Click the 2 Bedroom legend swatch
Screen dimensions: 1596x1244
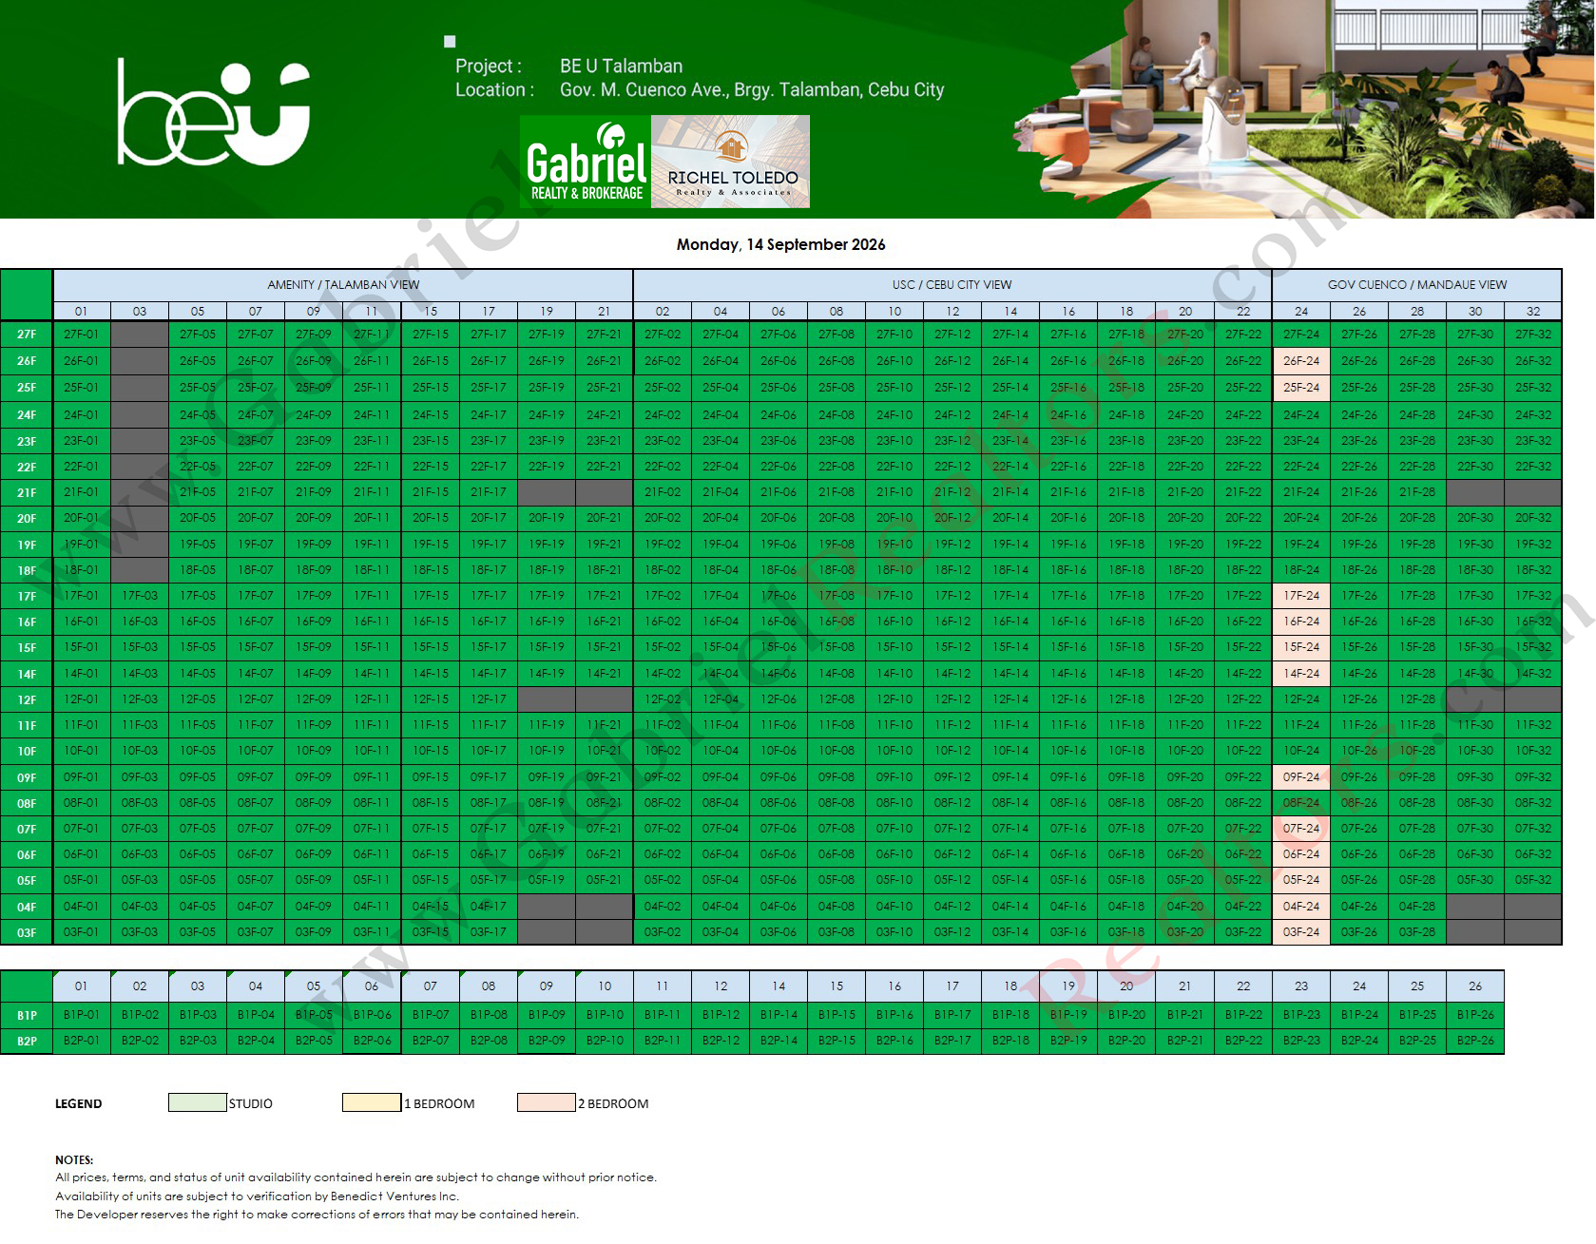tap(547, 1102)
